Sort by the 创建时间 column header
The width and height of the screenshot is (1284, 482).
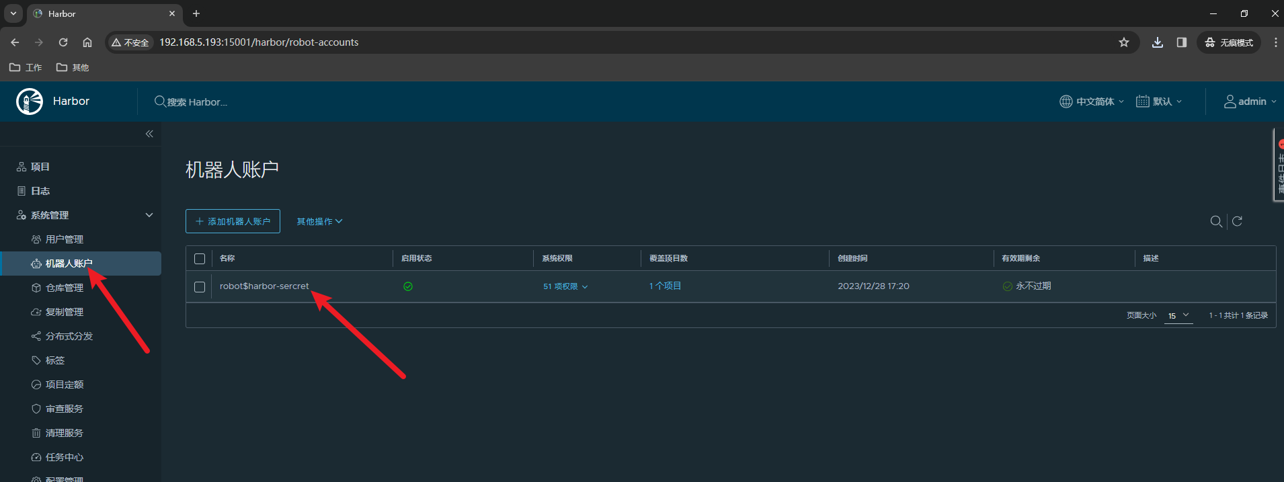(852, 258)
